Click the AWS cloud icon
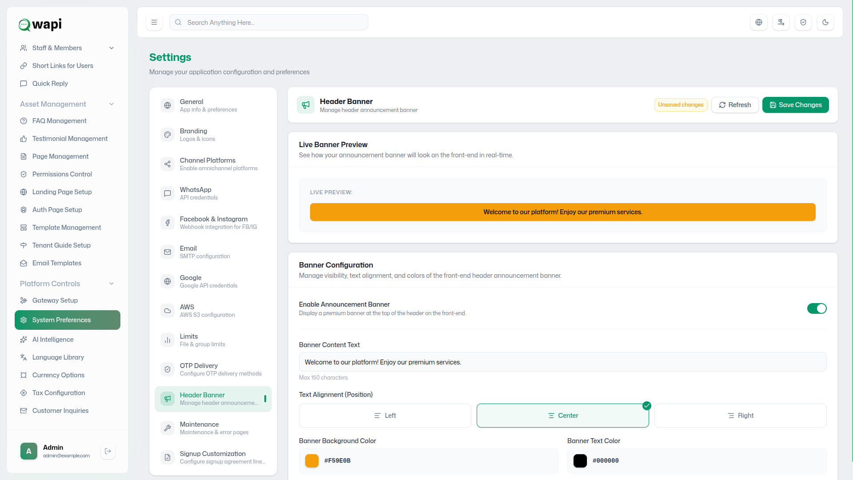Screen dimensions: 853x480 [x=167, y=311]
